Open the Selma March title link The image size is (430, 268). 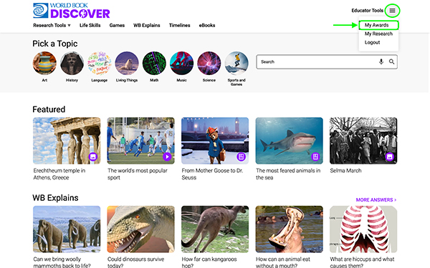(x=345, y=171)
